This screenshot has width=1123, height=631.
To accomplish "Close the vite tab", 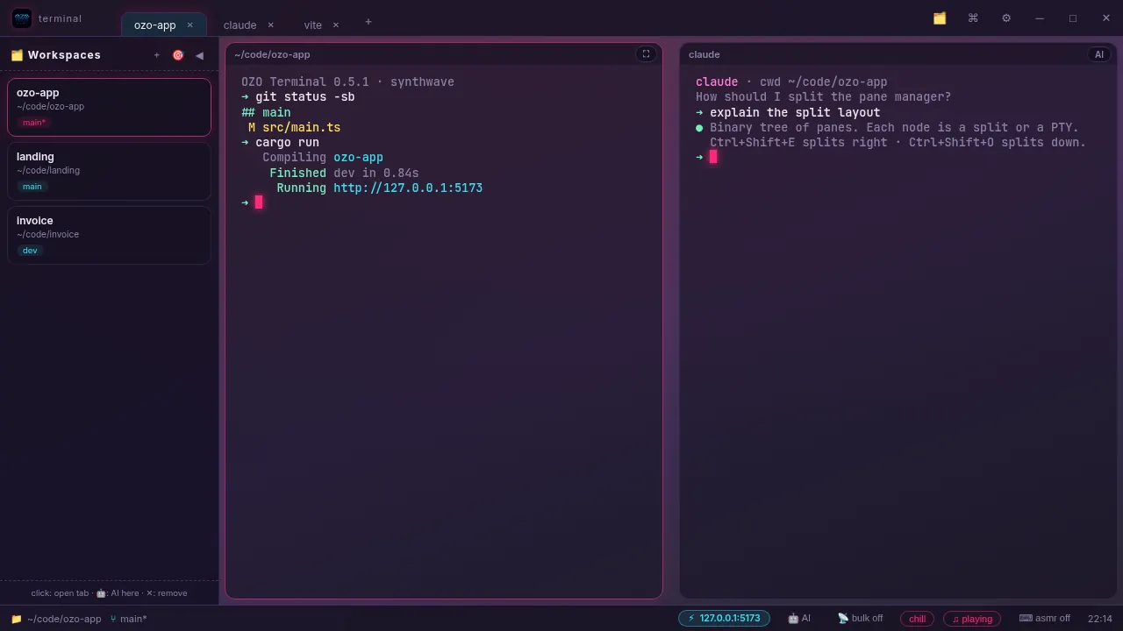I will (x=335, y=25).
